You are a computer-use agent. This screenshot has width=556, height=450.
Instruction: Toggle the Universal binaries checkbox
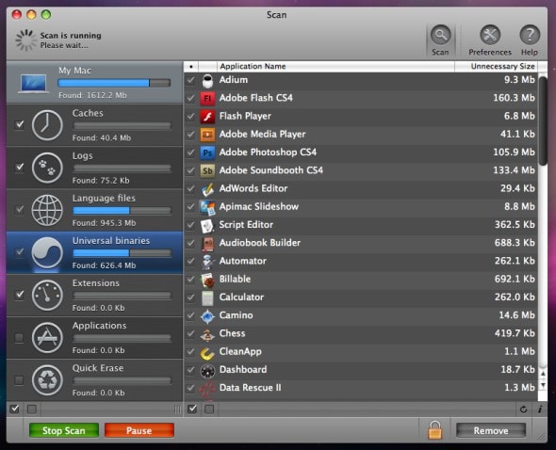point(20,252)
